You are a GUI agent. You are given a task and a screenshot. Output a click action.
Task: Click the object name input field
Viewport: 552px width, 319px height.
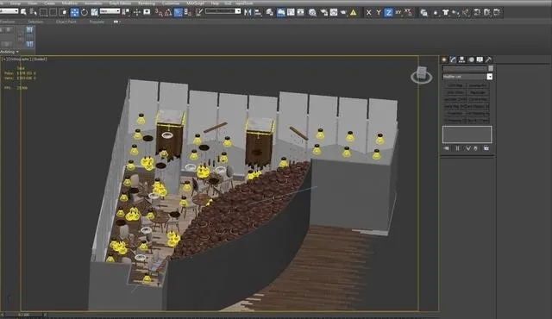[x=465, y=68]
